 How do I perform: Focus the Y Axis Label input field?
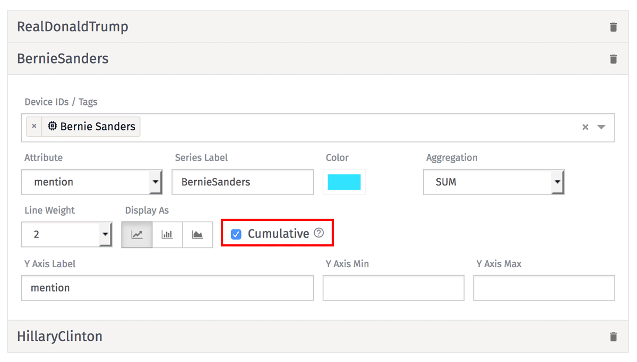point(167,288)
